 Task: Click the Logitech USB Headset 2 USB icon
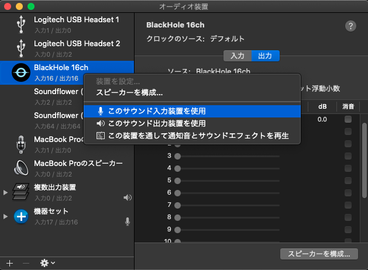click(21, 49)
